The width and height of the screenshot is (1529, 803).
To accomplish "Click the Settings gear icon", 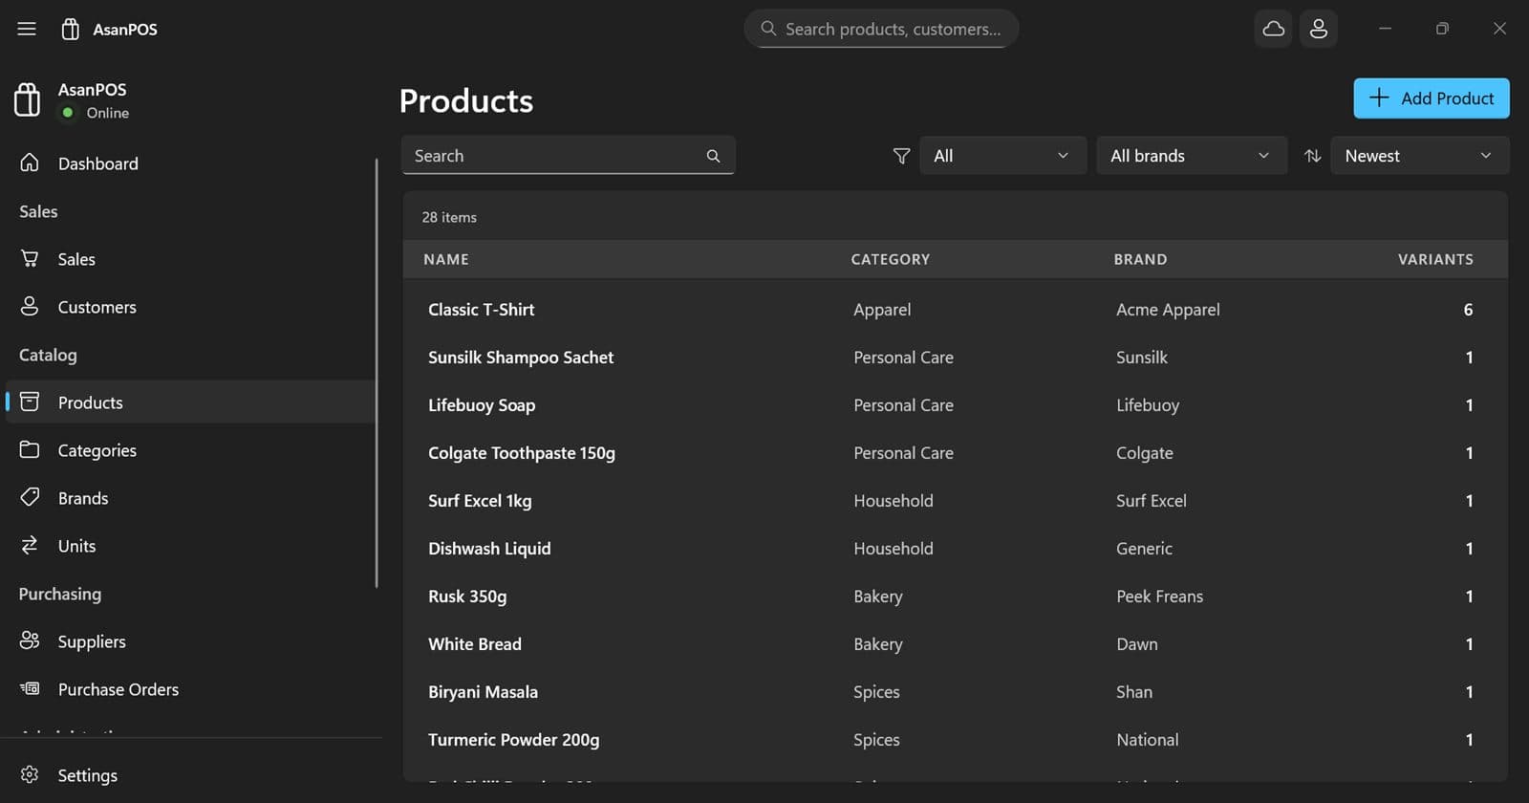I will point(30,774).
